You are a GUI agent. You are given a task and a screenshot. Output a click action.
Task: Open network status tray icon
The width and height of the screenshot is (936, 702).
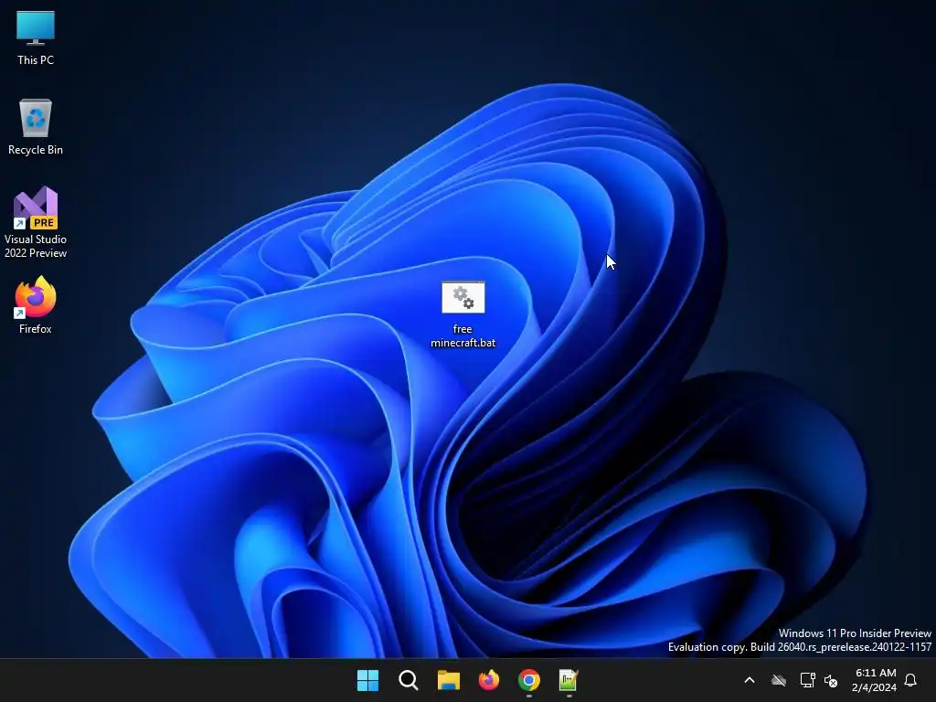click(x=808, y=680)
